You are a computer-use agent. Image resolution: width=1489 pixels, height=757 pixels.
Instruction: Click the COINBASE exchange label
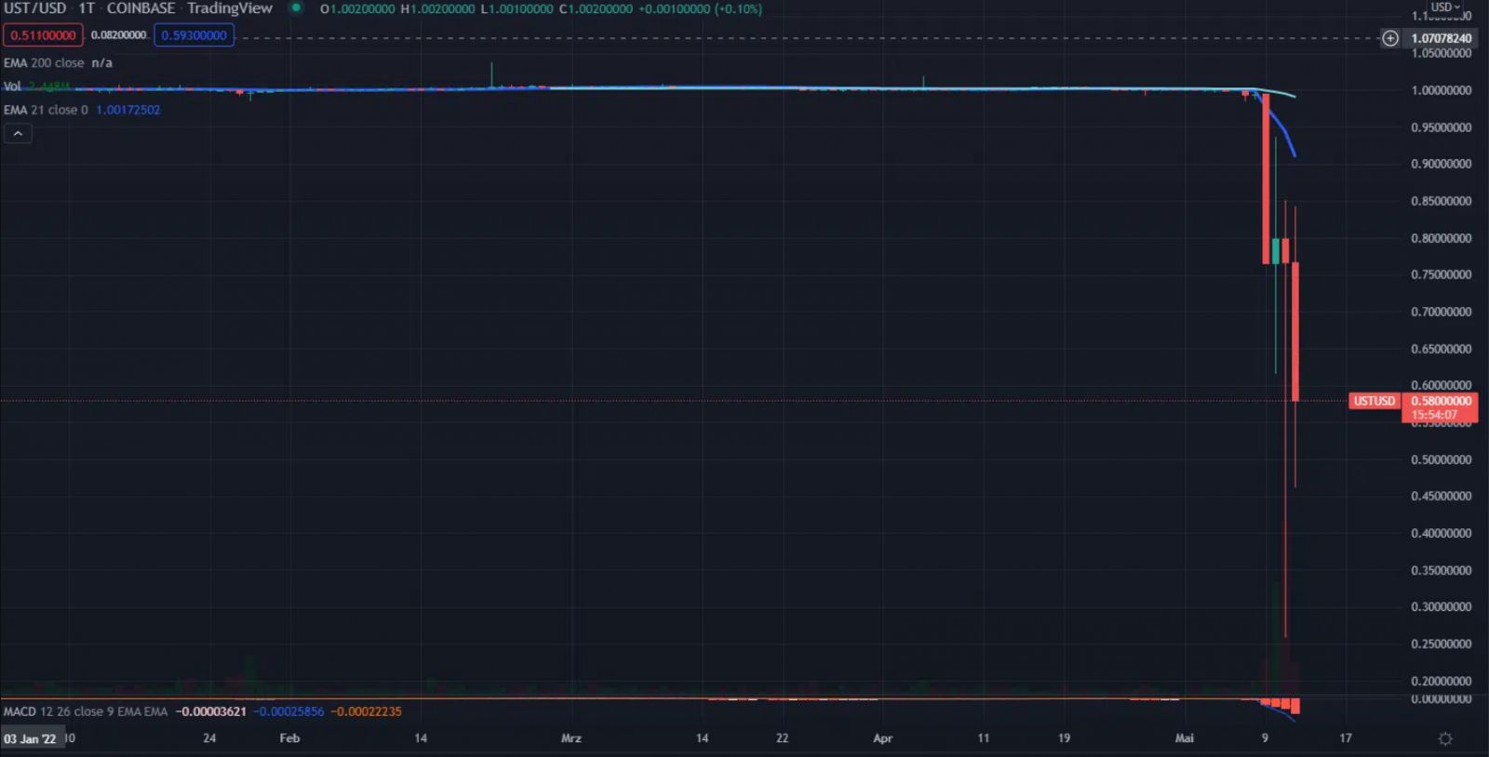141,8
